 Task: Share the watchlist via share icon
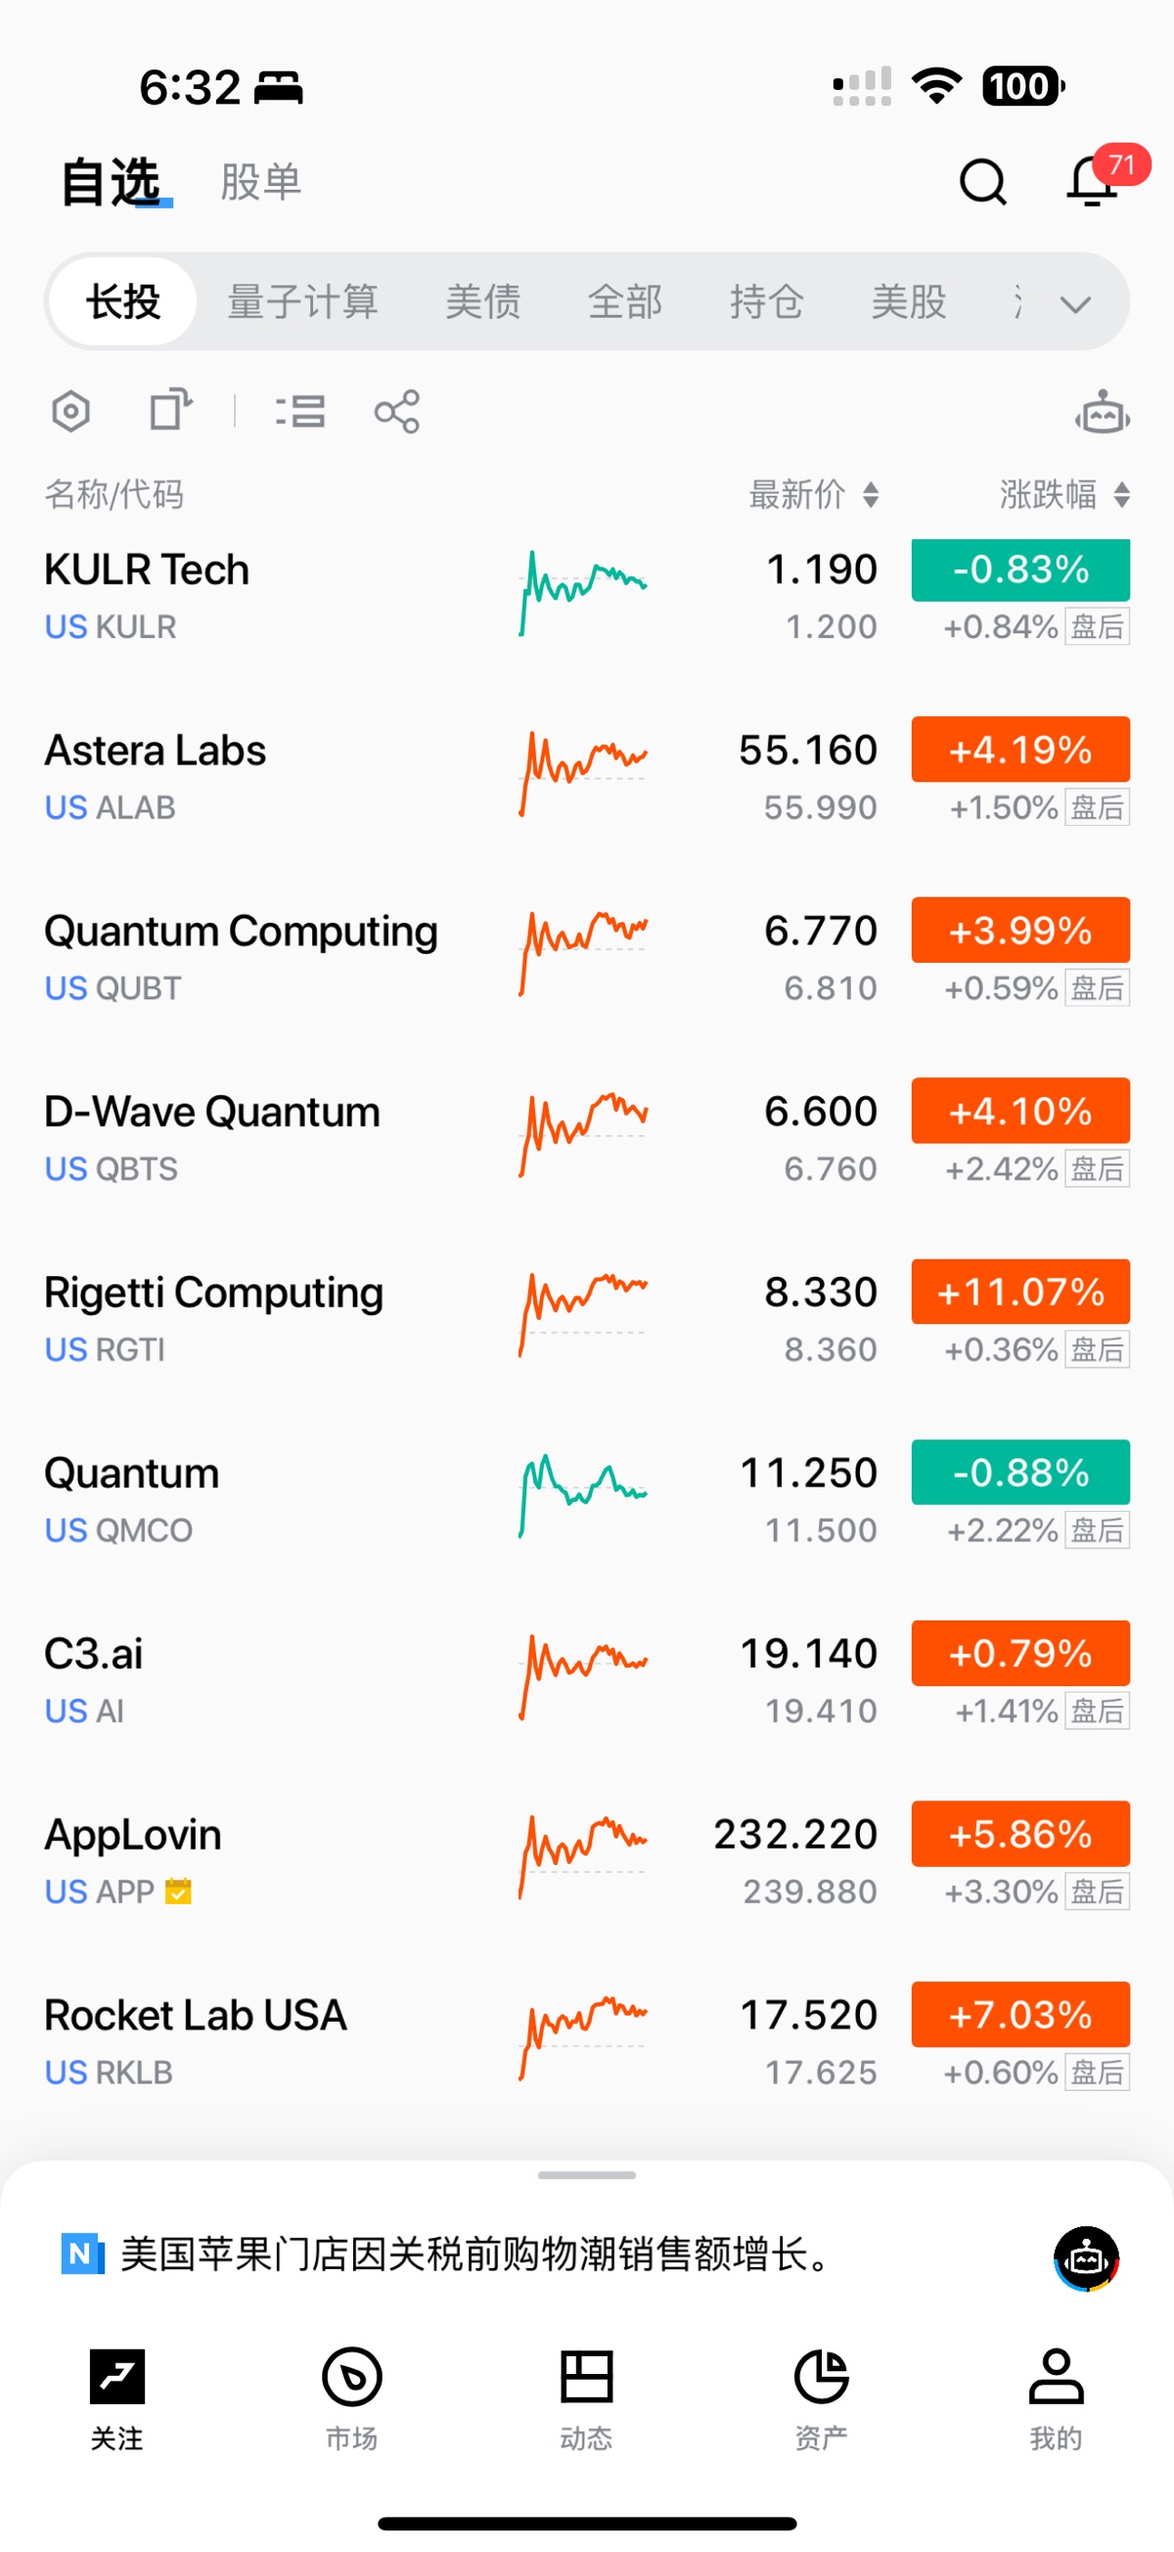[397, 411]
